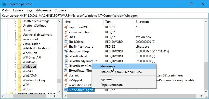The image size is (209, 99).
Task: Select the AutoAdminLogon value name
Action: pyautogui.click(x=81, y=90)
